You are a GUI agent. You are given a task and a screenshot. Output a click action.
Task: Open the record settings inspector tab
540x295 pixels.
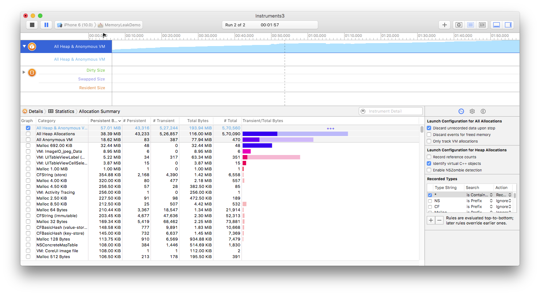461,111
